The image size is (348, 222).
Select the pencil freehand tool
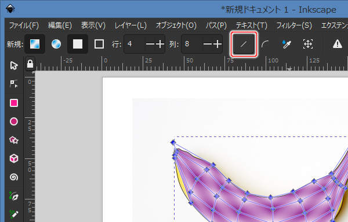point(14,214)
